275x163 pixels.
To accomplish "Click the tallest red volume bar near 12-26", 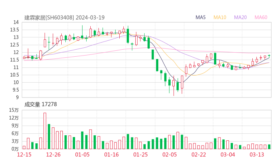I will click(45, 131).
